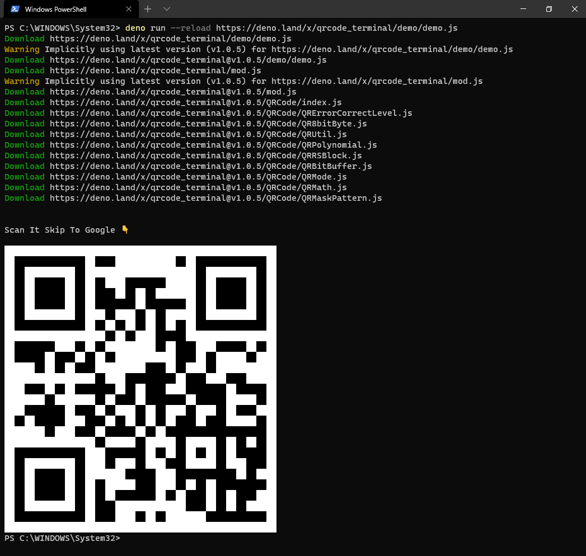
Task: Click the pointing-down hand emoji
Action: click(125, 230)
